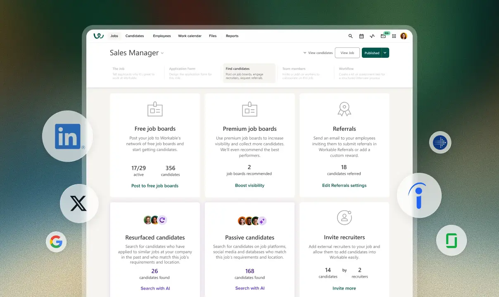Click Search with AI under Resurfaced candidates
Screen dimensions: 499x297
tap(155, 288)
